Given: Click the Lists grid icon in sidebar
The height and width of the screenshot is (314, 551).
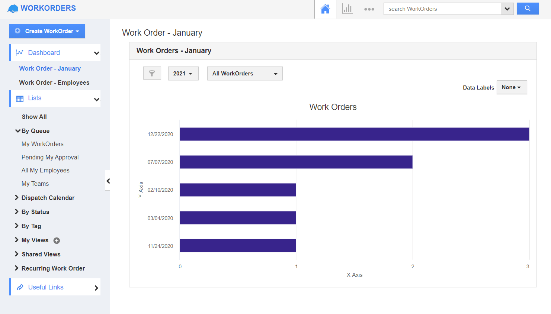Looking at the screenshot, I should point(20,98).
